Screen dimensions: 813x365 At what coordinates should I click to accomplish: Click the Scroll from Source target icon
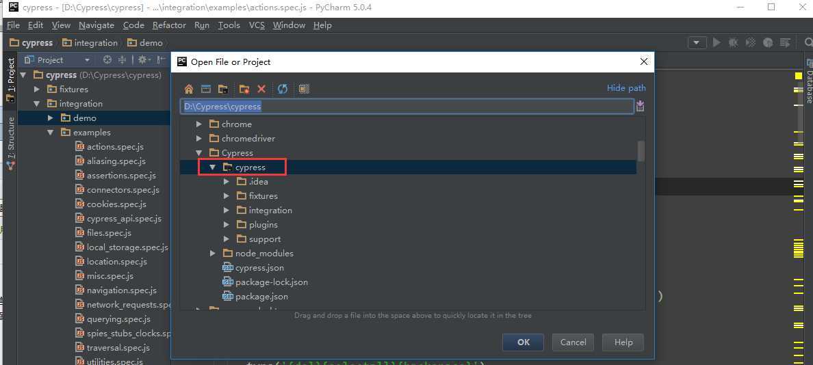pos(107,60)
